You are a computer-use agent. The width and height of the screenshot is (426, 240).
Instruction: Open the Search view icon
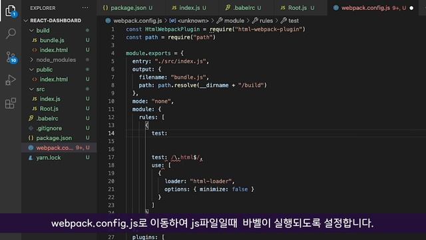click(11, 33)
